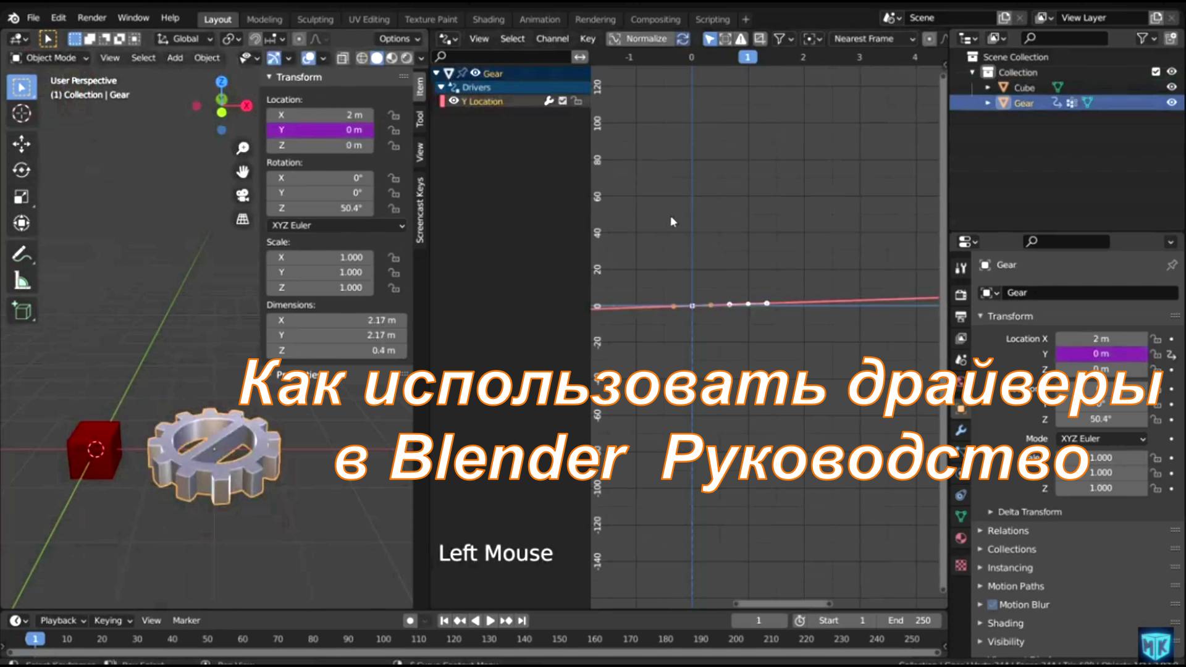Open Keying popover
The image size is (1186, 667).
click(x=112, y=621)
